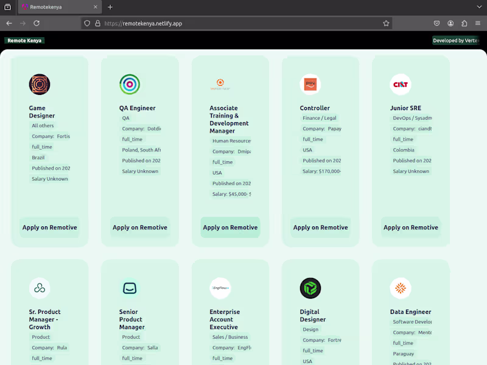487x365 pixels.
Task: Click the Papay logo on Controller card
Action: coord(309,84)
